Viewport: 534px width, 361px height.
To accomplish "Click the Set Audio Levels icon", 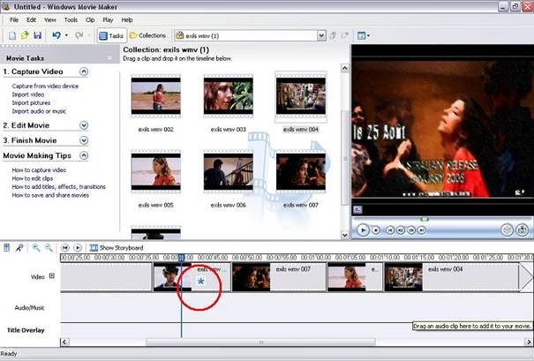I will (6, 248).
